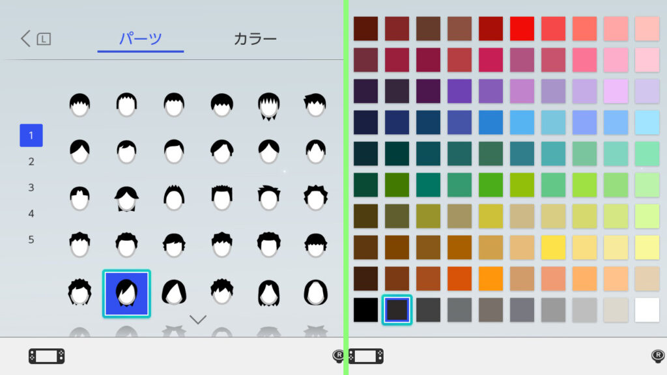Screen dimensions: 667x375
Task: Select the long straight center-parted hairstyle in the fifth row
Action: [x=269, y=293]
